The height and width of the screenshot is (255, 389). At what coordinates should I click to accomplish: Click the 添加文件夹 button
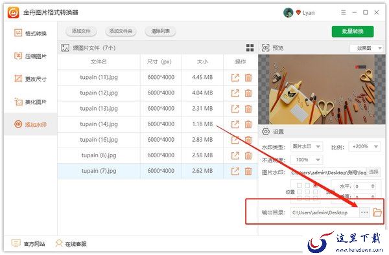tap(121, 31)
